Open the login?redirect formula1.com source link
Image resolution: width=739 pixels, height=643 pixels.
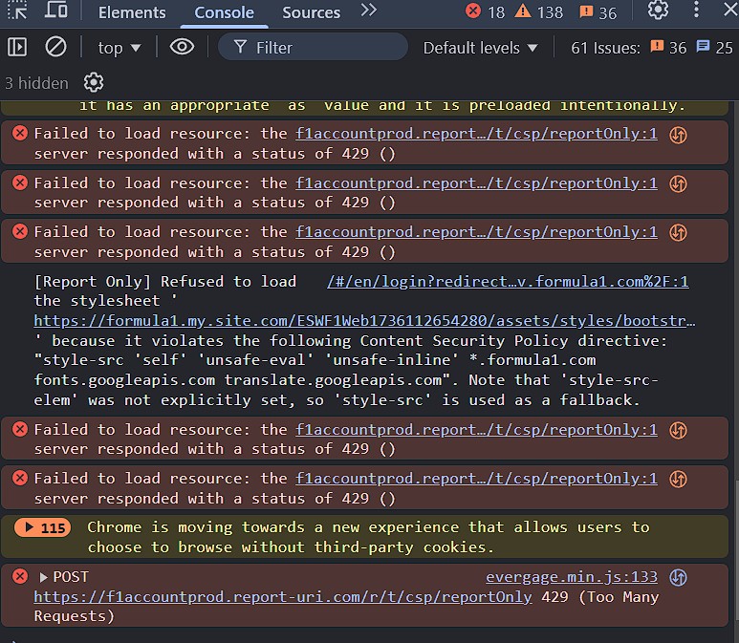508,282
